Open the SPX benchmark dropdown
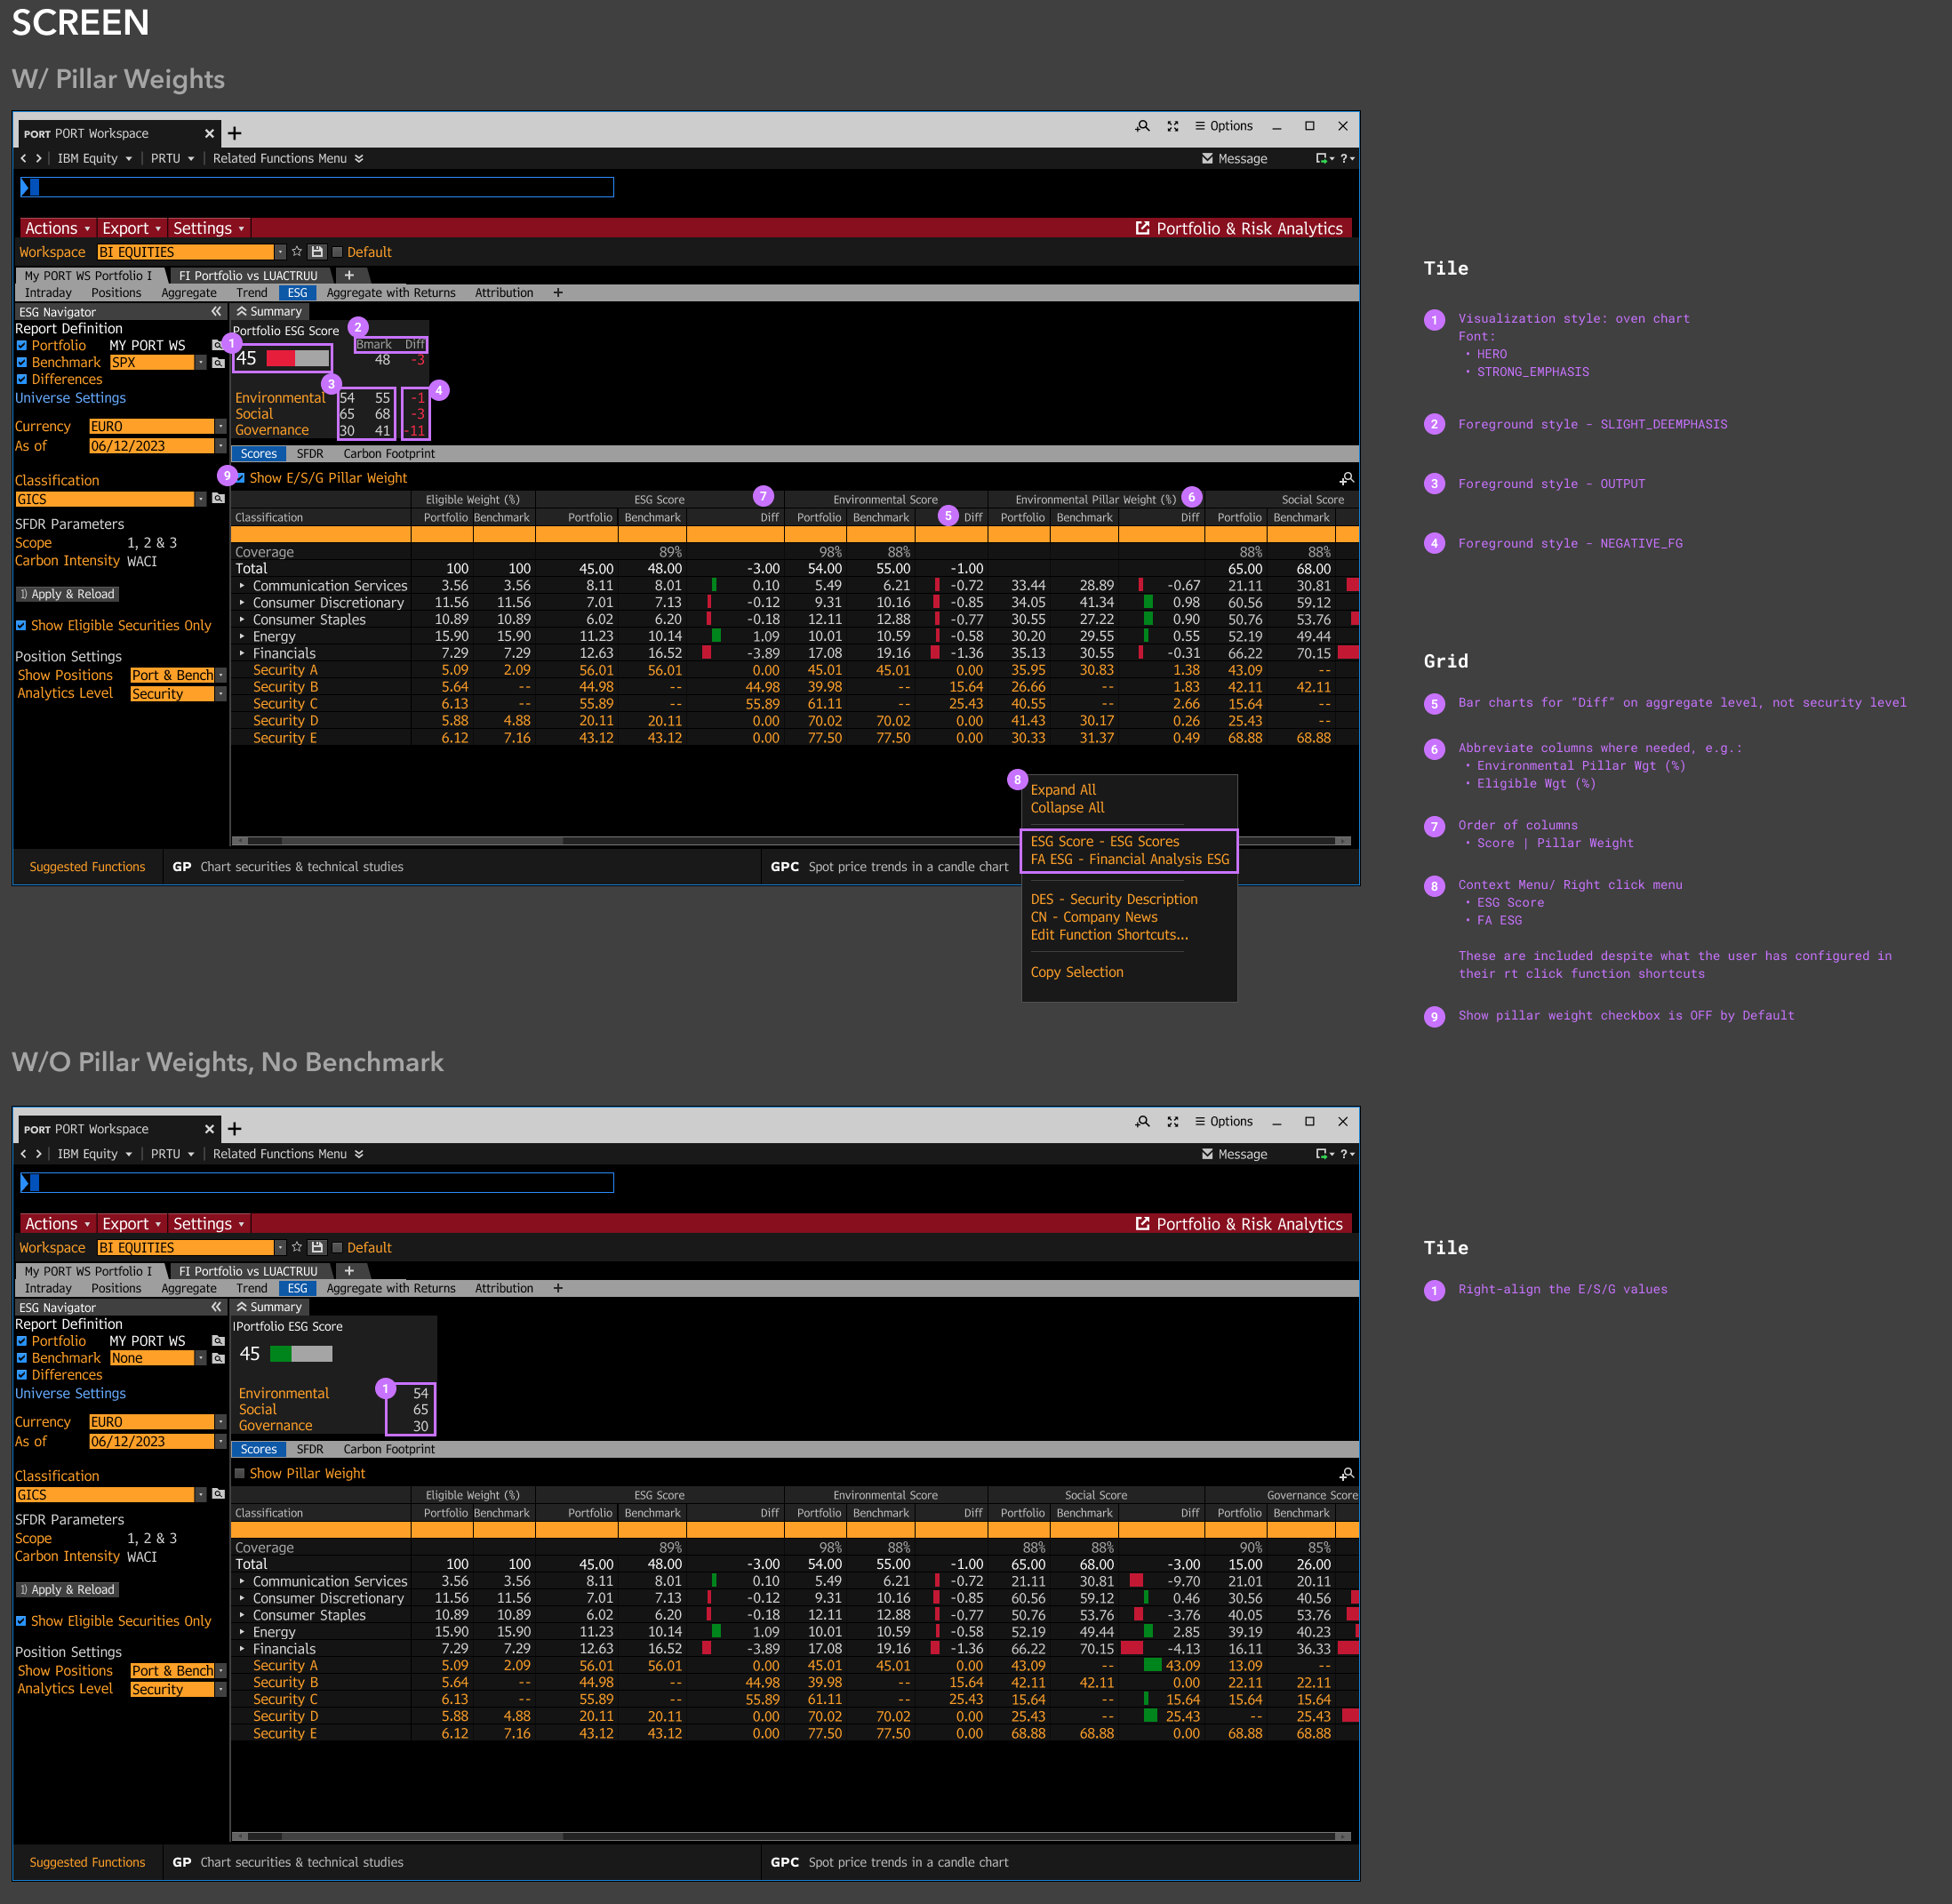Viewport: 1952px width, 1904px height. pos(201,362)
